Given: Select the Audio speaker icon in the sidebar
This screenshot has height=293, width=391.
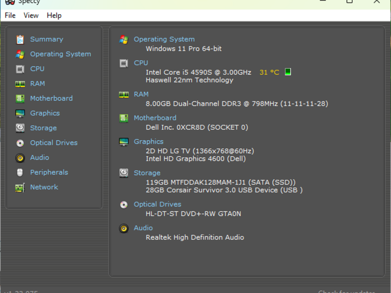Looking at the screenshot, I should (x=20, y=158).
